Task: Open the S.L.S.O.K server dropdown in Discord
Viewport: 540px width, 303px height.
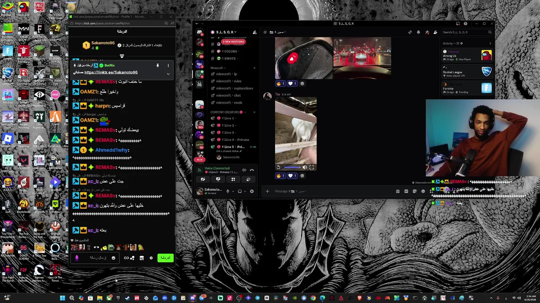Action: click(227, 32)
